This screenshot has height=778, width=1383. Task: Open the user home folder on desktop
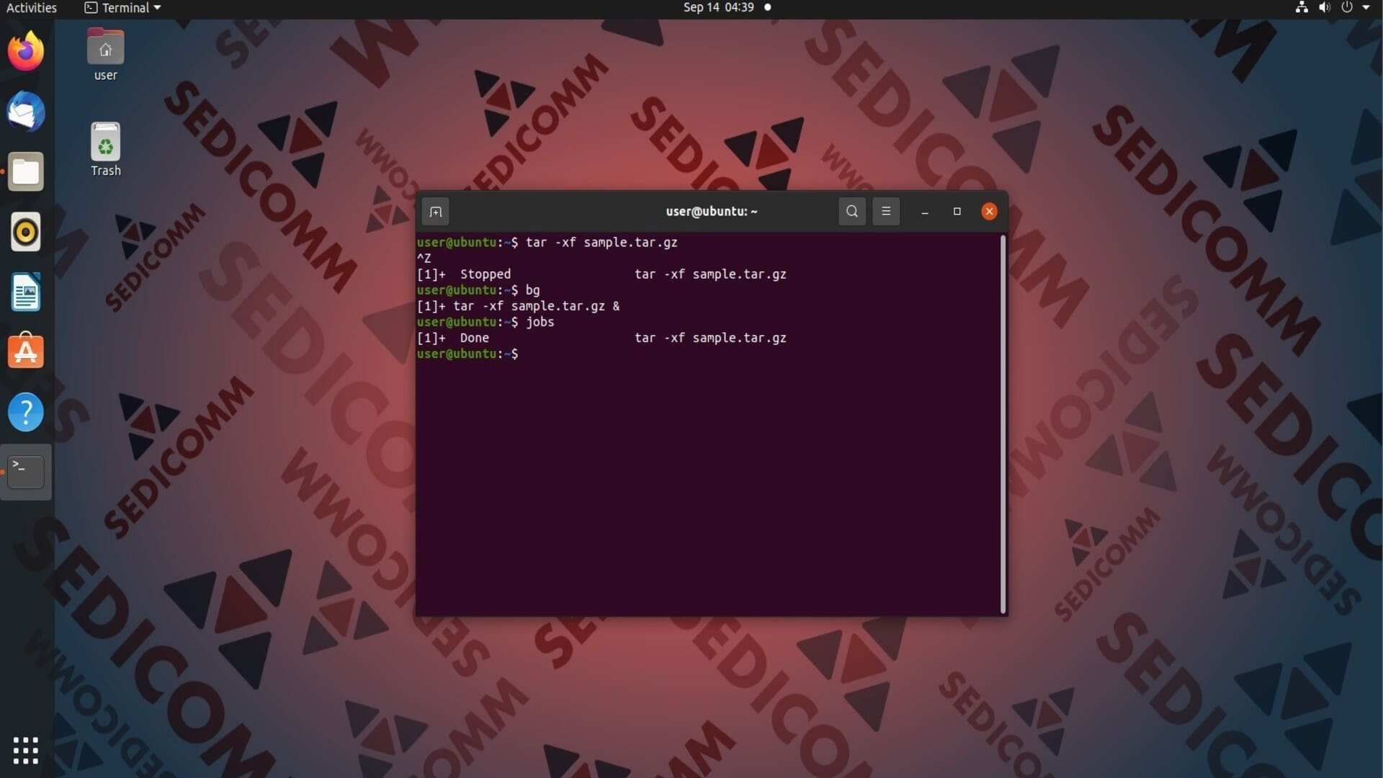(x=105, y=55)
